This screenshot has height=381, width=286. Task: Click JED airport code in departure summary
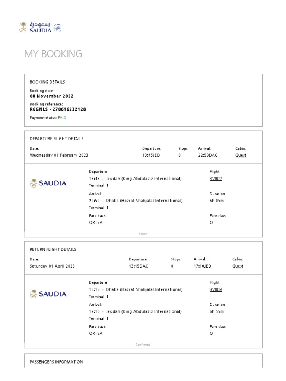point(156,155)
